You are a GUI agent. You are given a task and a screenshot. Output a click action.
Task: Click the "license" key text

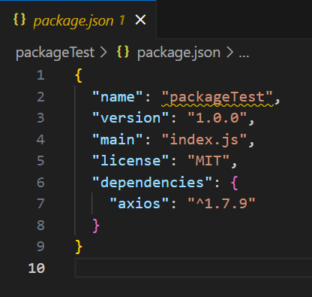130,161
